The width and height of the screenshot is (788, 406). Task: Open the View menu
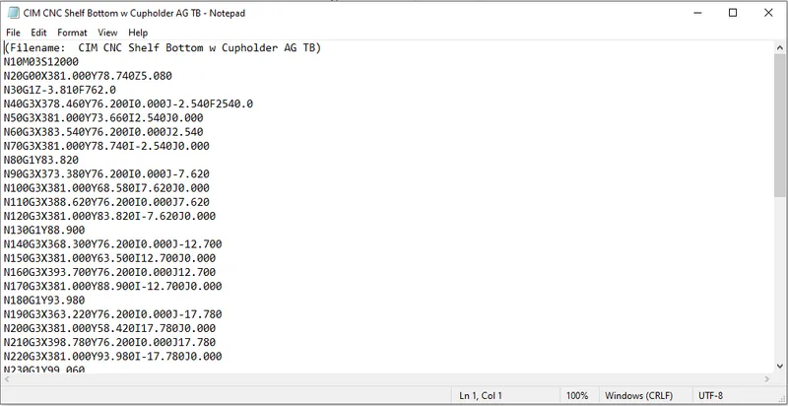tap(107, 33)
